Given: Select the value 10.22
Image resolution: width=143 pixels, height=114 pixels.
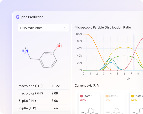Looking at the screenshot, I should point(56,86).
